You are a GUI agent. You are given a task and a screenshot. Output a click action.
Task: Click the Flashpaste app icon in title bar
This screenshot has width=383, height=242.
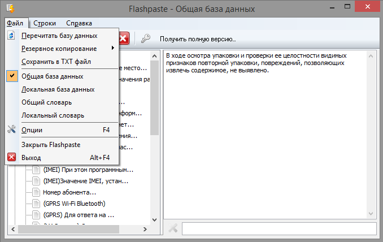(x=11, y=8)
